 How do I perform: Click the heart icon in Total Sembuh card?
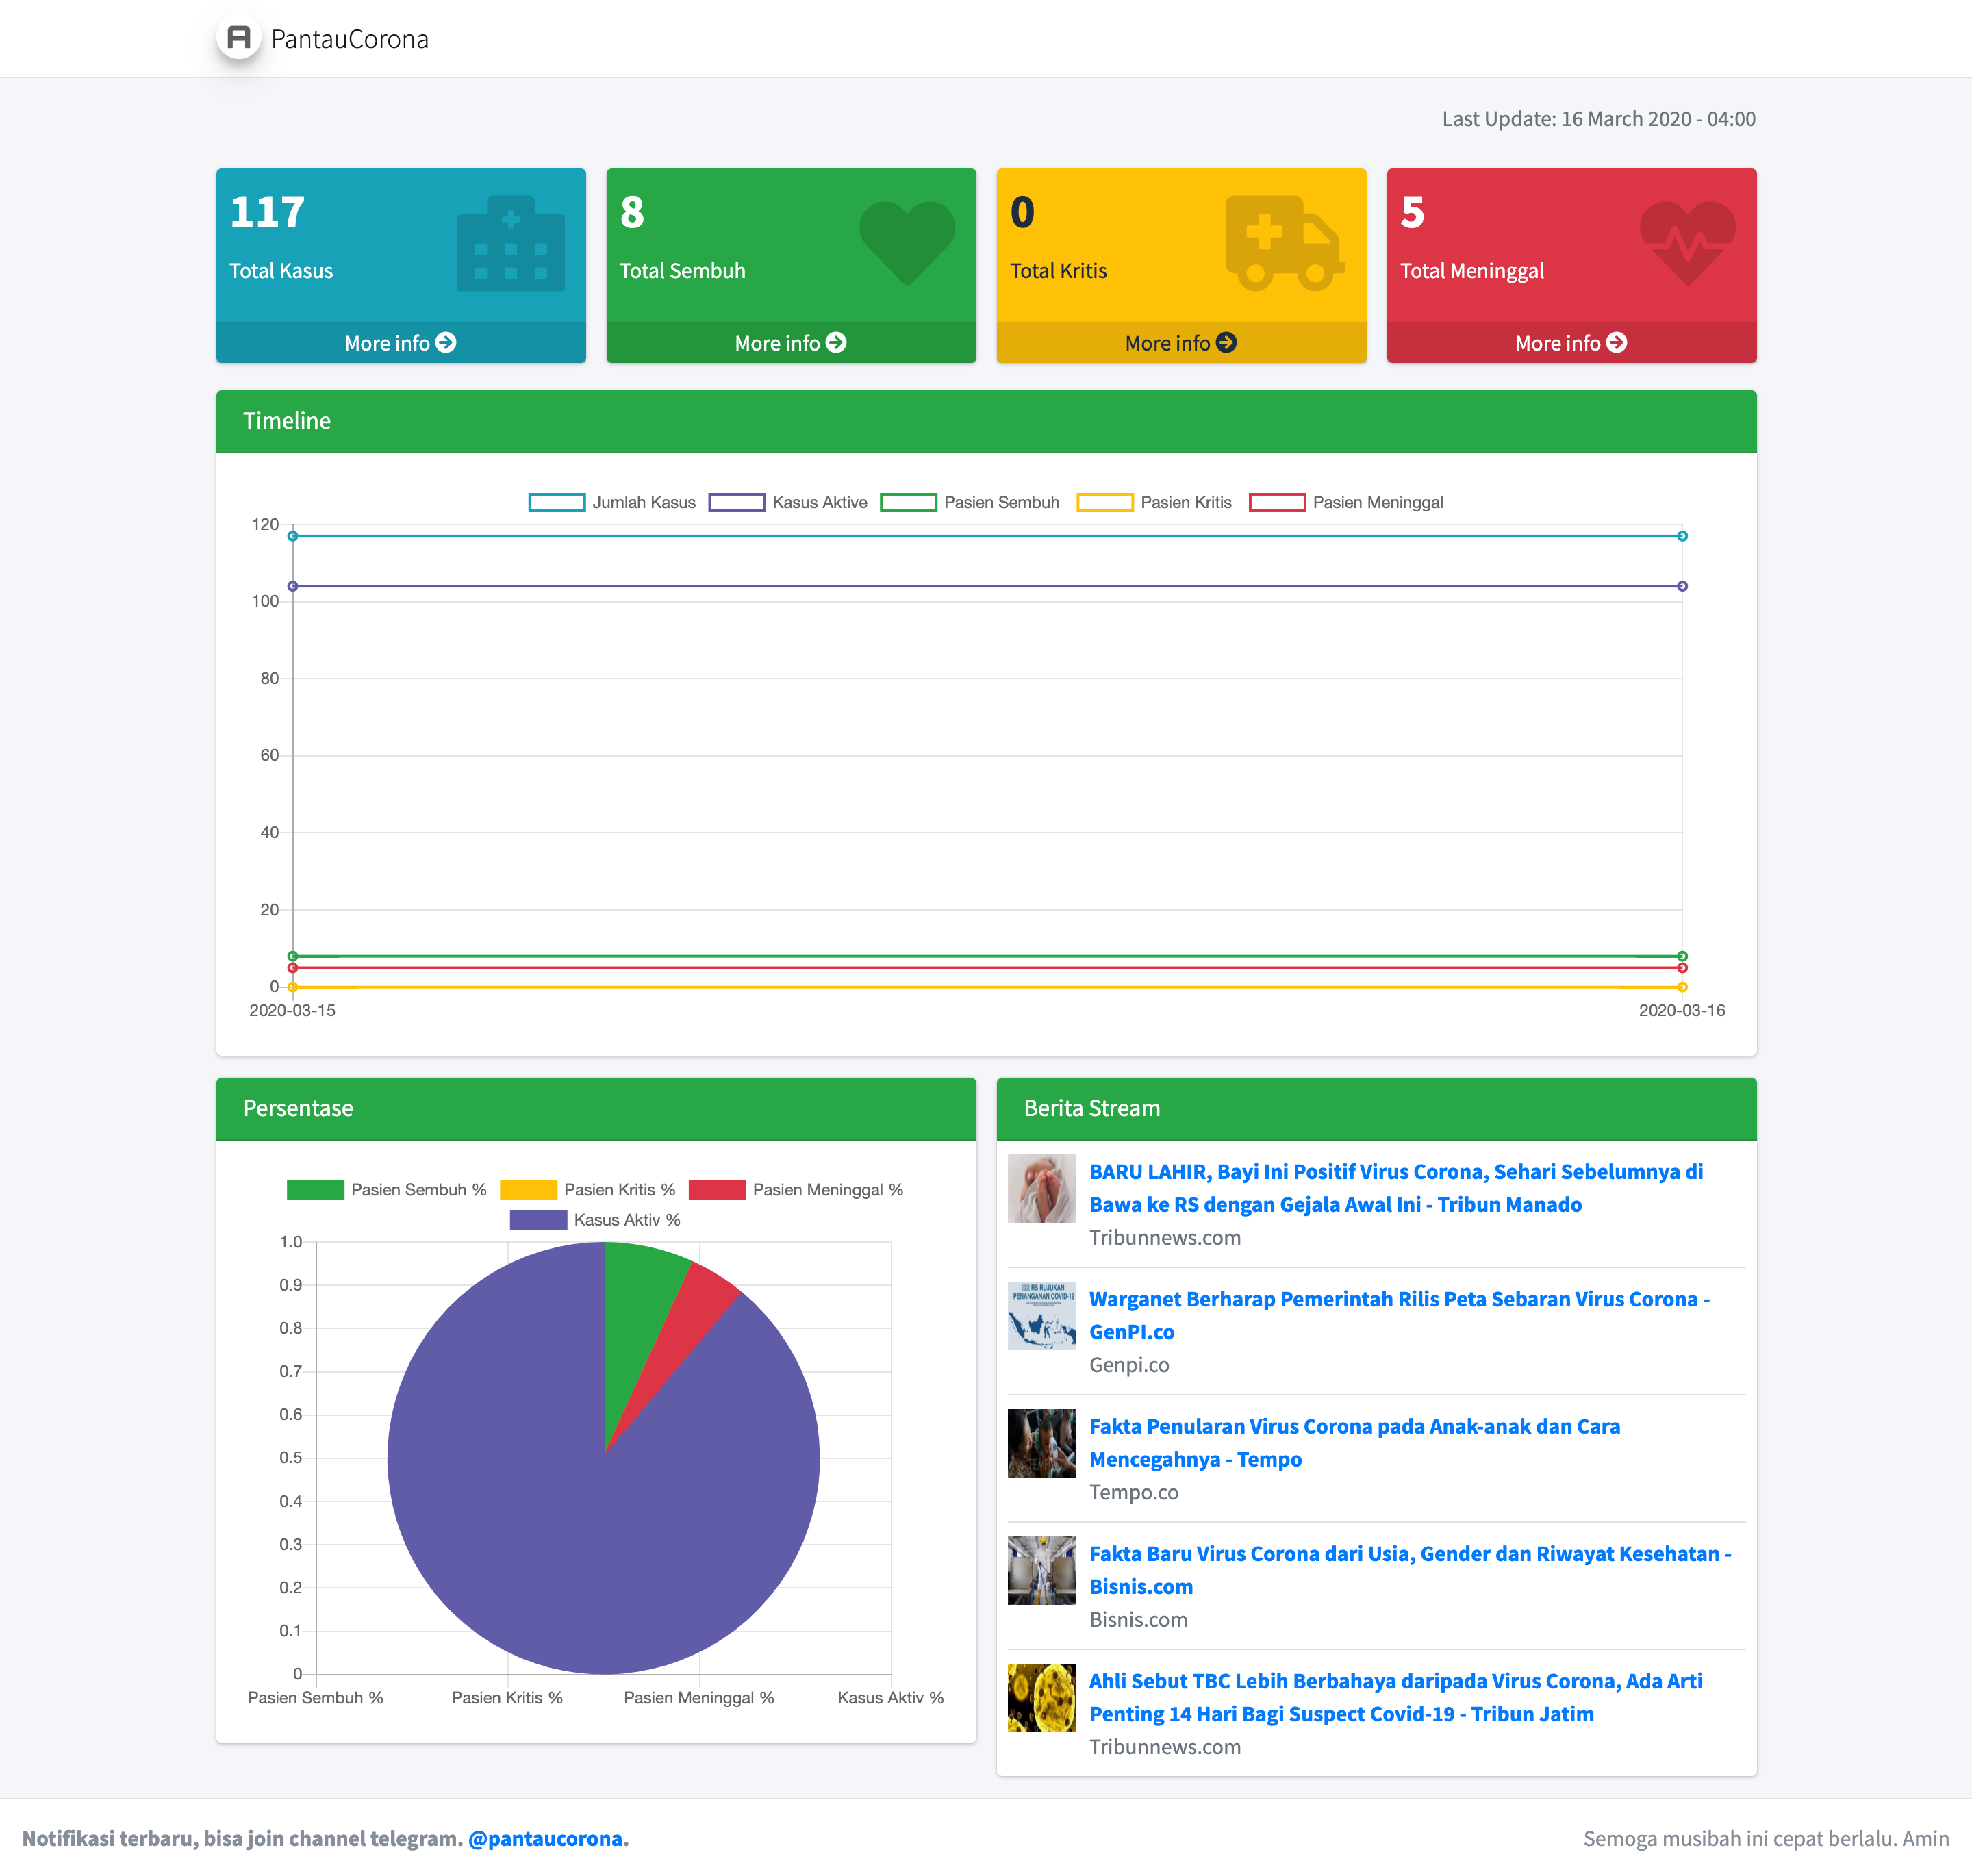tap(906, 241)
